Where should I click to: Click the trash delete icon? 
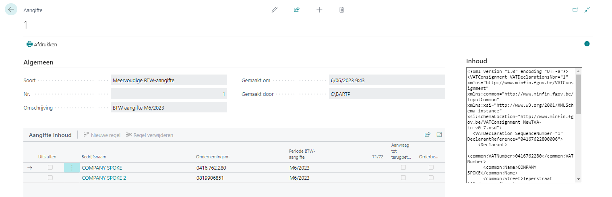(341, 10)
